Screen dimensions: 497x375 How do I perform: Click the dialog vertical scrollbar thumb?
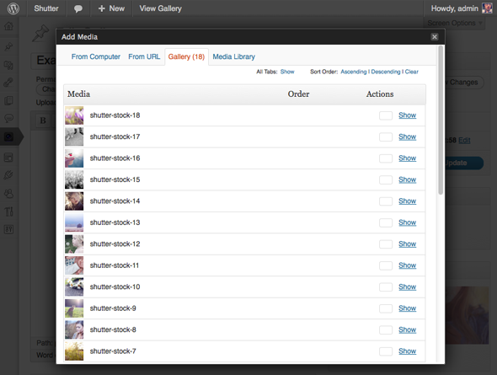441,121
